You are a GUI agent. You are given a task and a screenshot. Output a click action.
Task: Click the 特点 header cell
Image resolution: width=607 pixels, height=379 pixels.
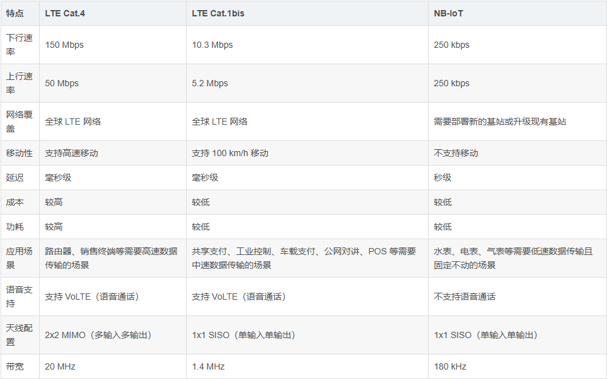point(14,13)
